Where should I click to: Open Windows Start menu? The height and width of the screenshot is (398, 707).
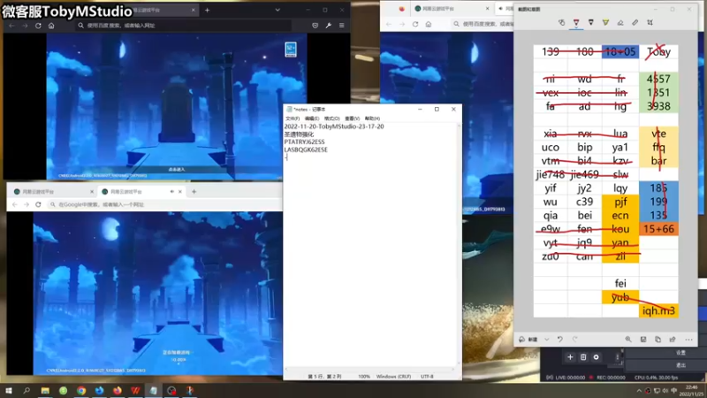(9, 390)
